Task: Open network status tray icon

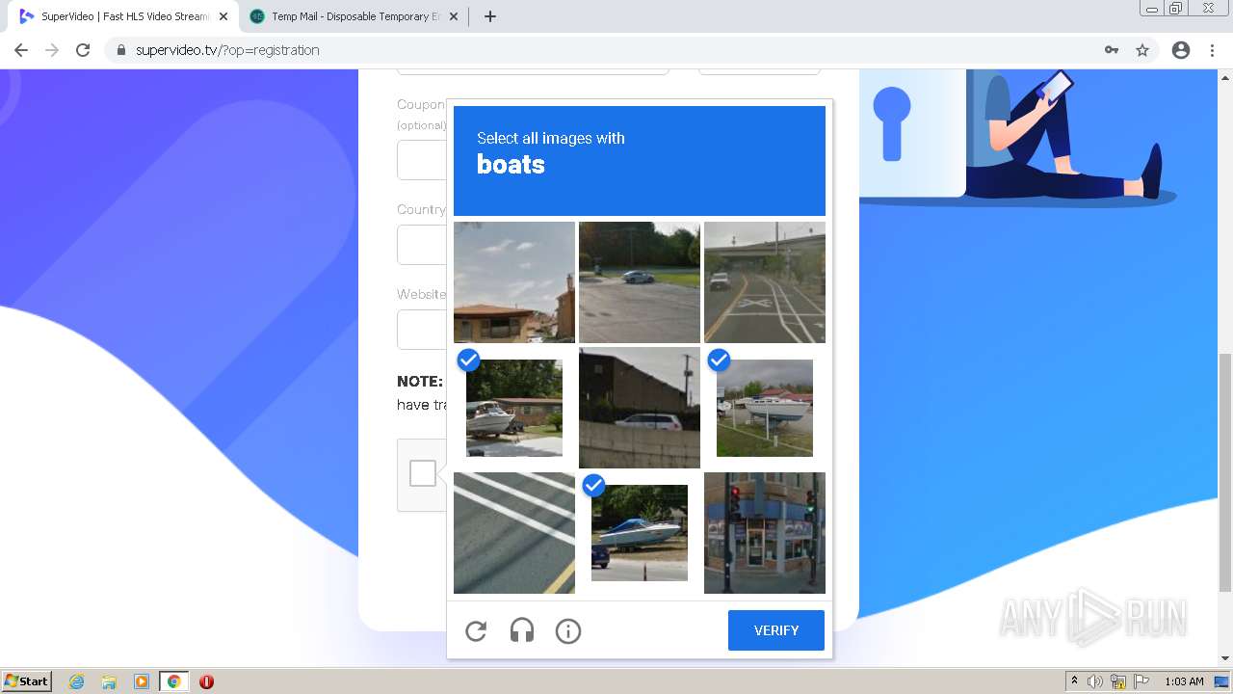Action: point(1118,681)
